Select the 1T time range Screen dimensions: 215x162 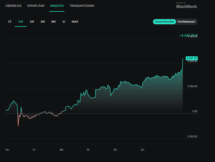(x=10, y=22)
